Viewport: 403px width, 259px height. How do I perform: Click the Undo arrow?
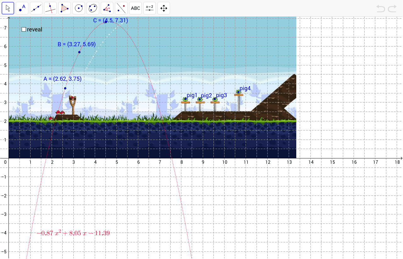pyautogui.click(x=381, y=8)
